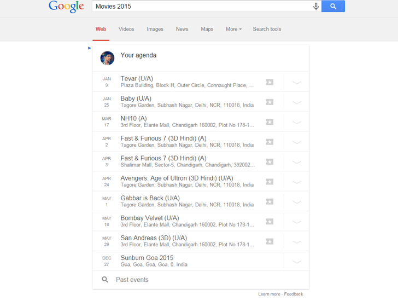398x301 pixels.
Task: Click the Feedback link
Action: pyautogui.click(x=294, y=294)
